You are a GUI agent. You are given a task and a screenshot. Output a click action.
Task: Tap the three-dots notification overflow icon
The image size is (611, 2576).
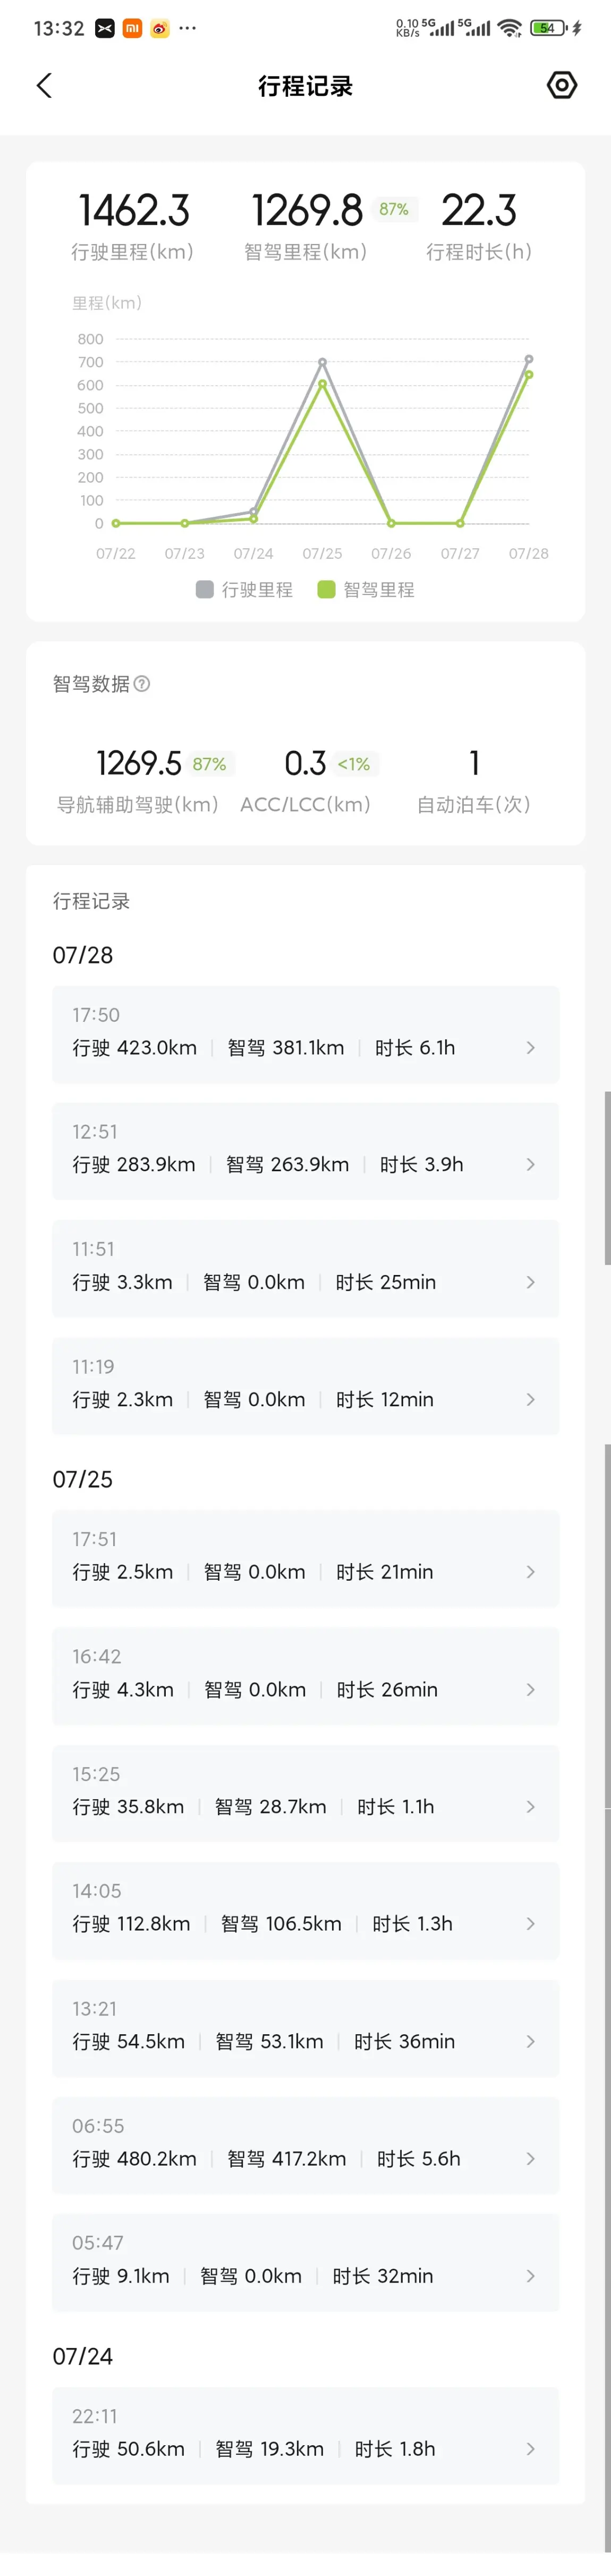pyautogui.click(x=188, y=29)
